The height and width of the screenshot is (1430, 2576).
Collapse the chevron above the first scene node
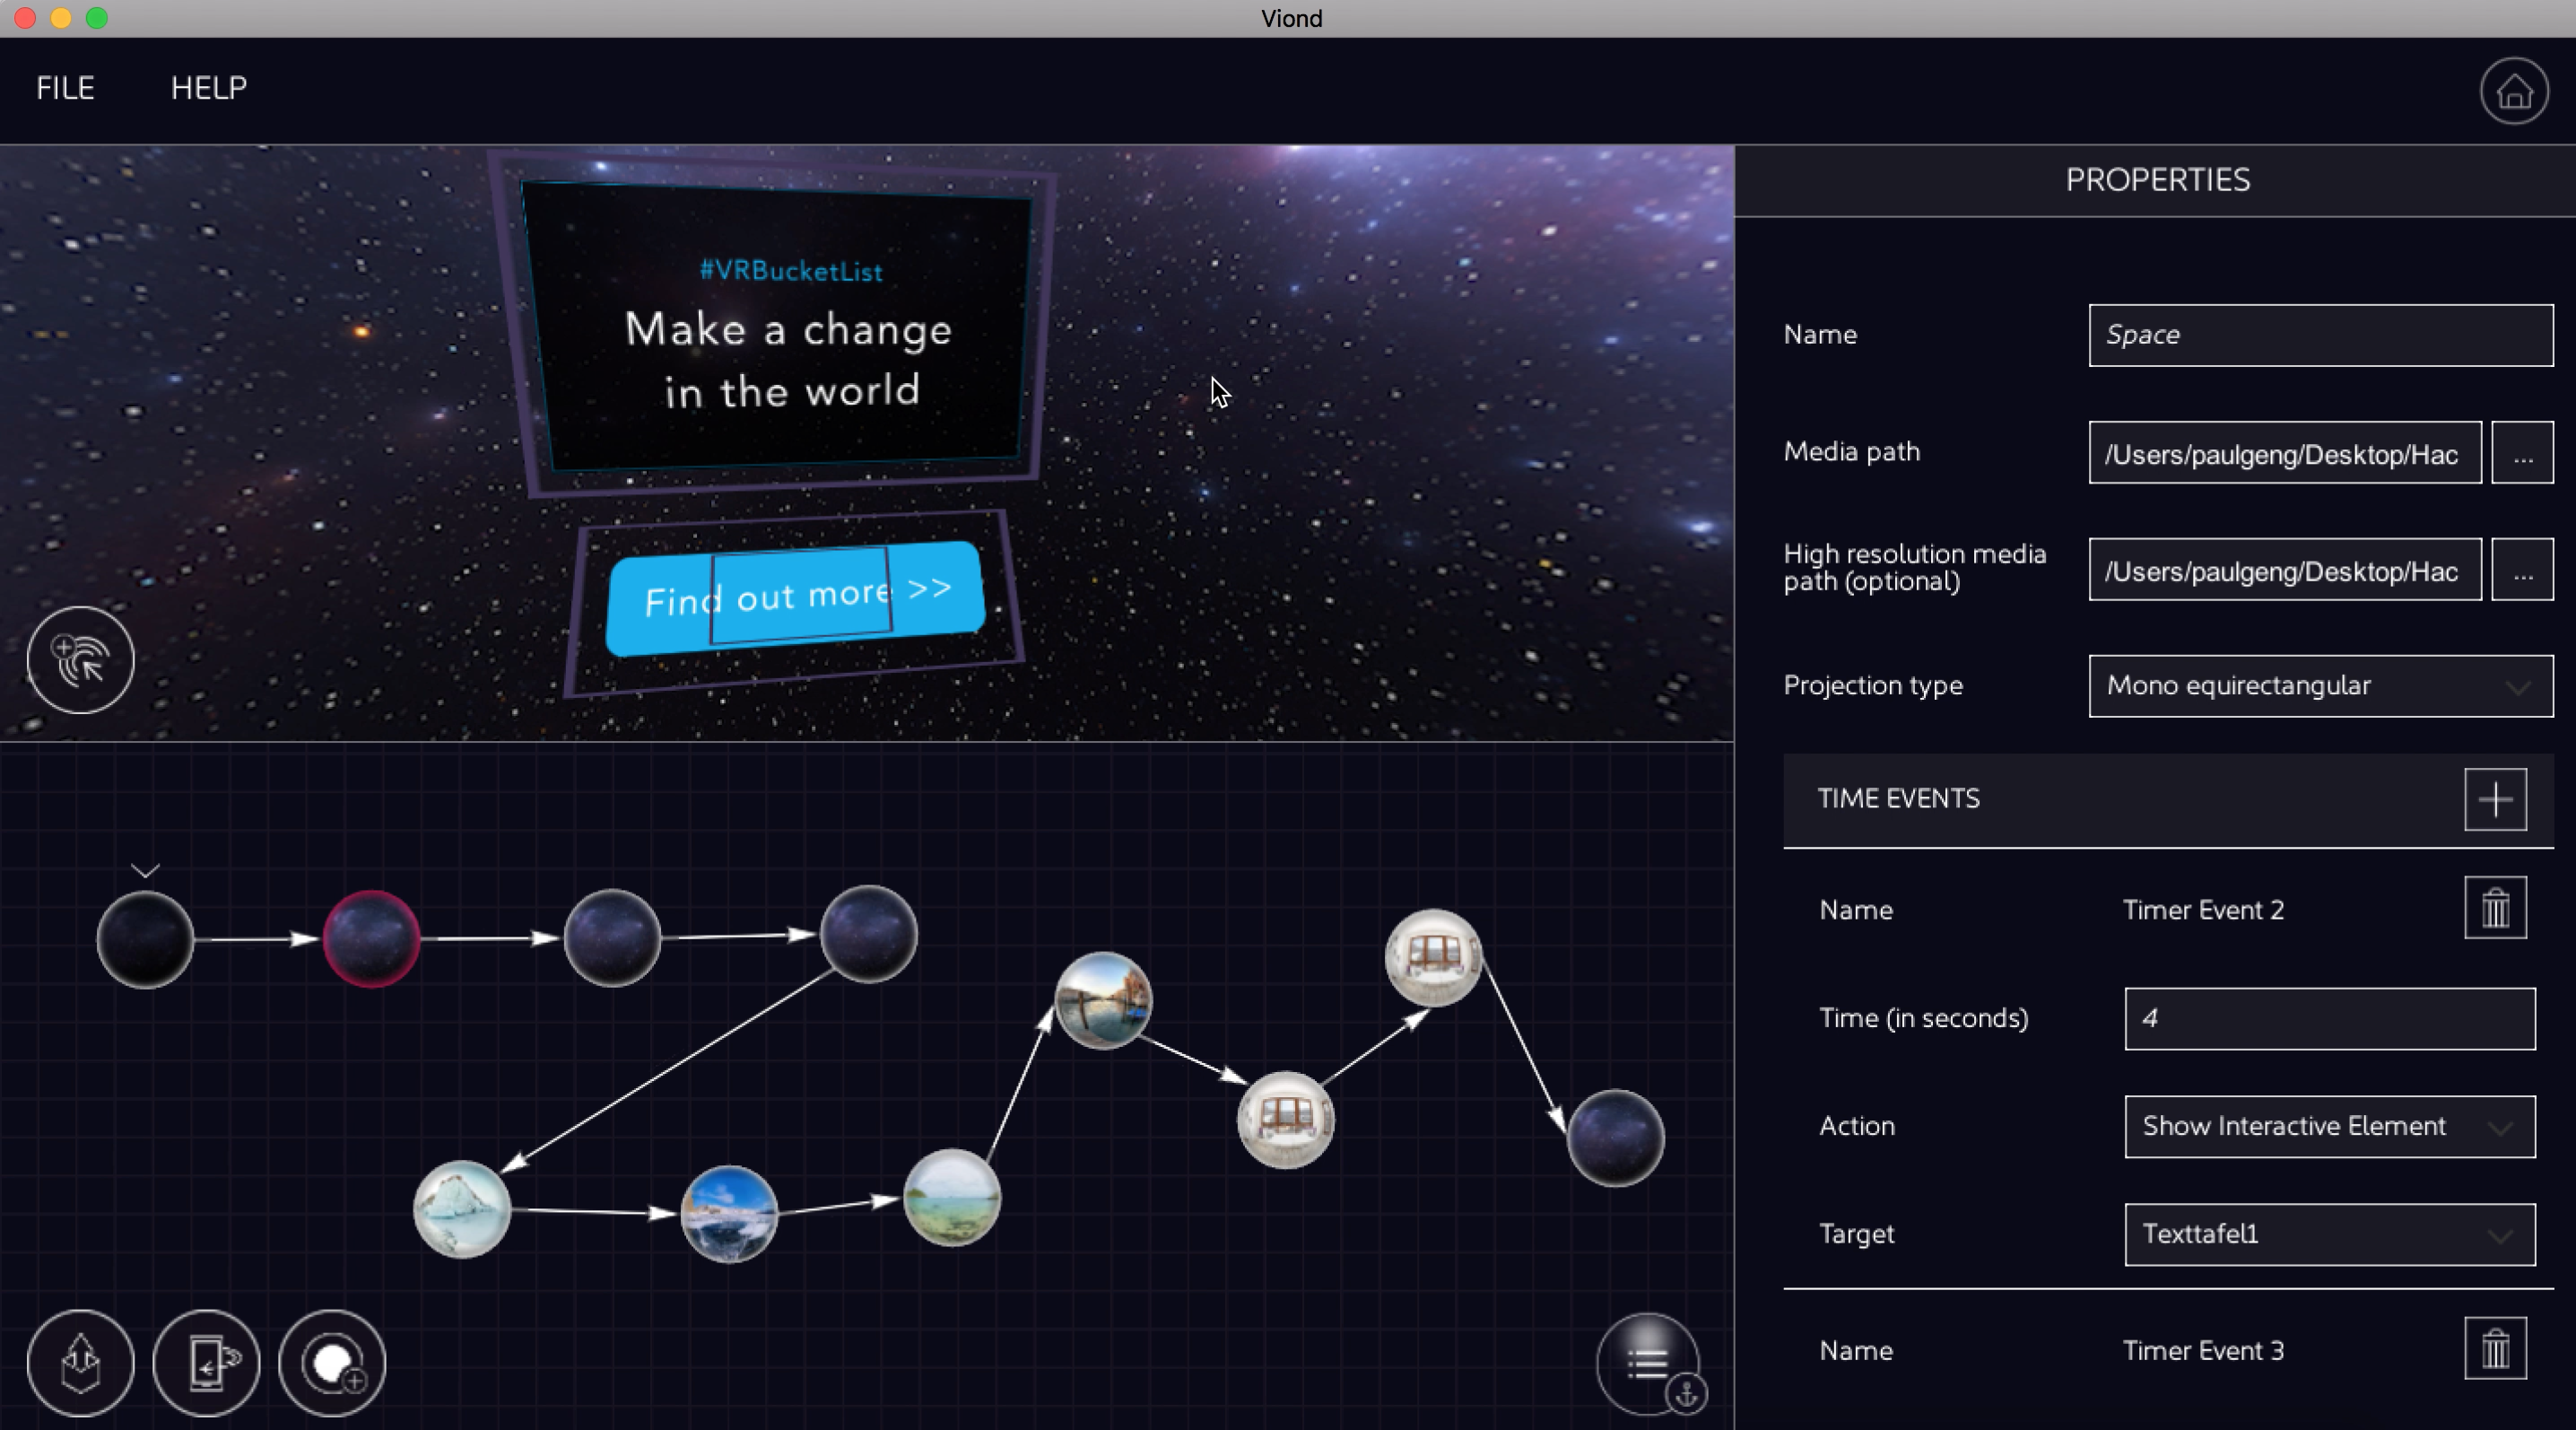click(145, 871)
